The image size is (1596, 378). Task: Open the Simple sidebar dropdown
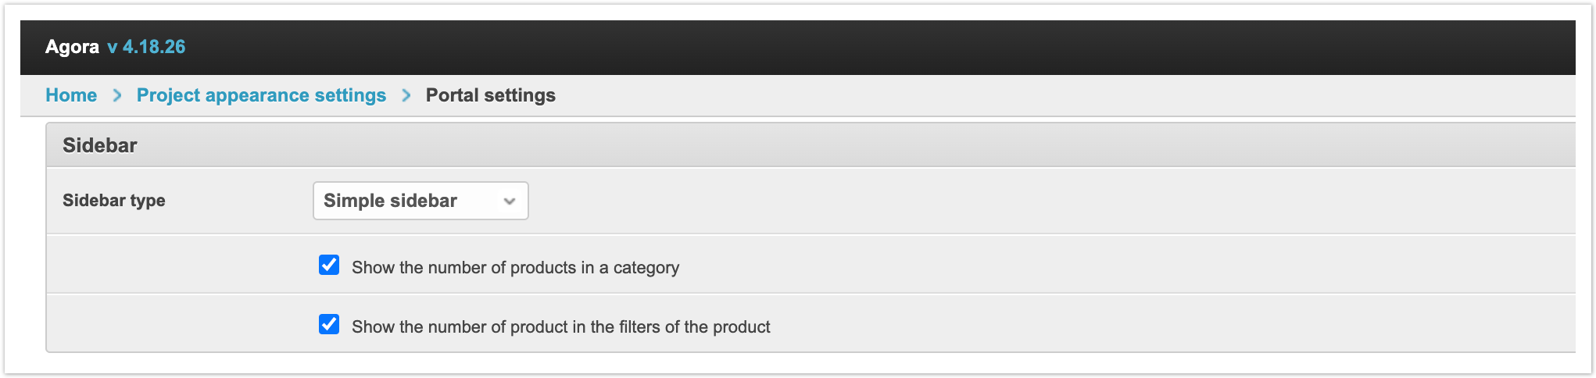420,201
